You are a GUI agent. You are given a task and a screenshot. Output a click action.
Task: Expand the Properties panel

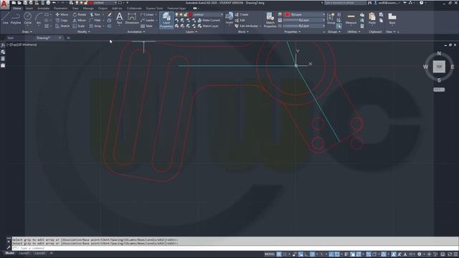(292, 32)
